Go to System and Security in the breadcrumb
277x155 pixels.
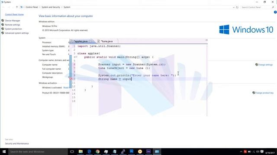point(51,7)
